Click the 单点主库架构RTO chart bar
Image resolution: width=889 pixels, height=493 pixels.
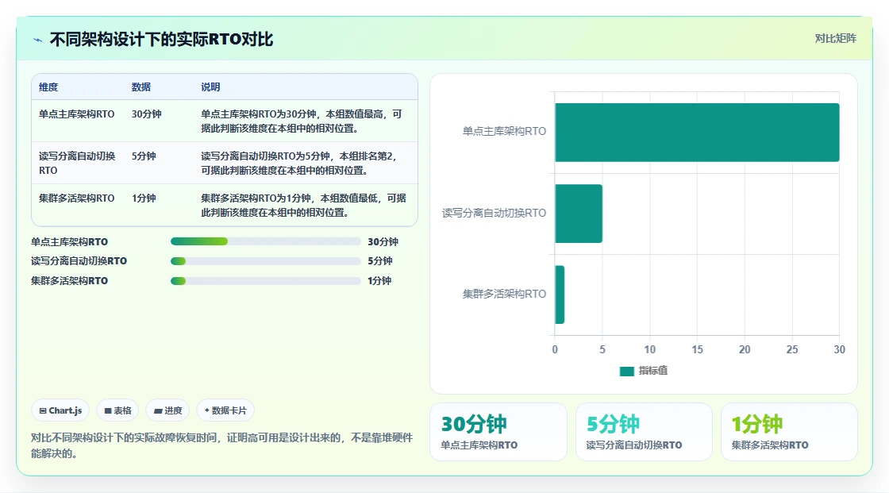pos(697,133)
